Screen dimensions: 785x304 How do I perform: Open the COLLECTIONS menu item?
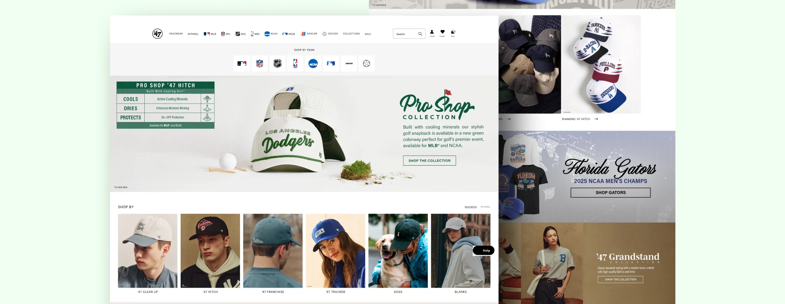pos(351,34)
